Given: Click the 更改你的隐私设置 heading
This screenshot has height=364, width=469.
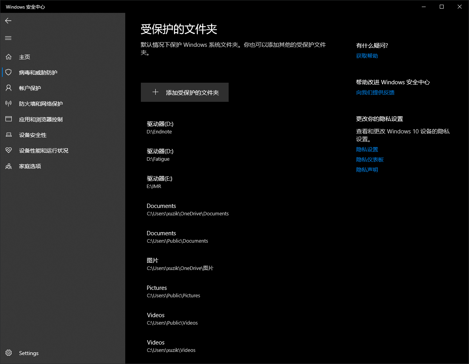Looking at the screenshot, I should click(x=380, y=119).
